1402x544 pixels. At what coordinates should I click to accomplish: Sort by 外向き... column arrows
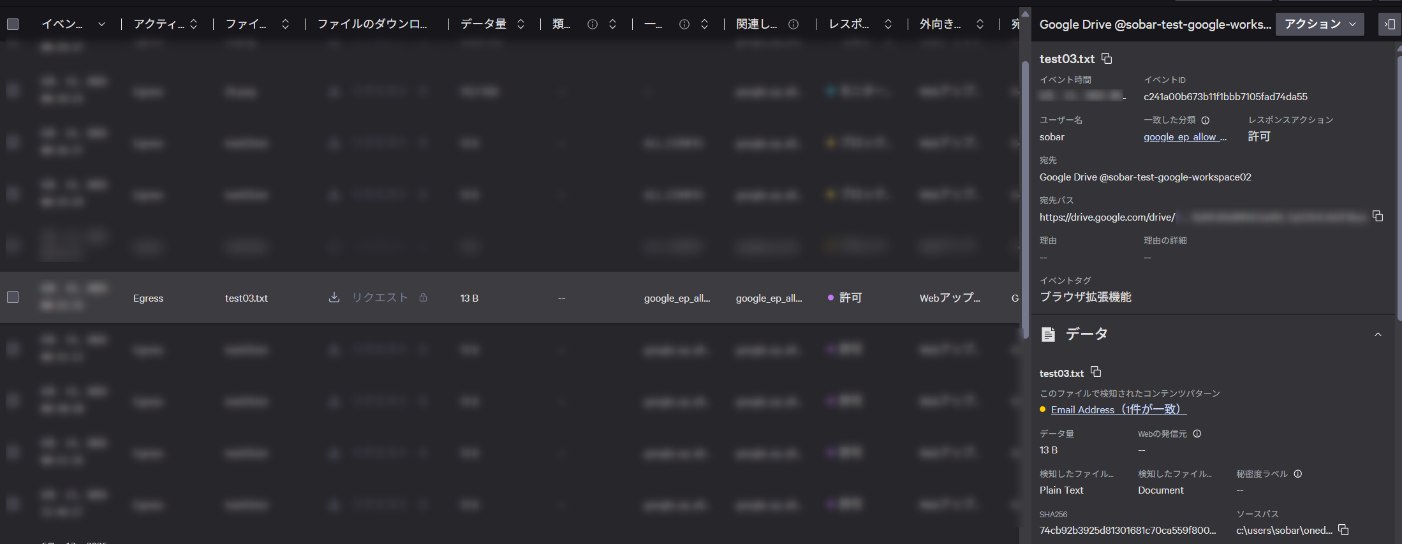980,24
